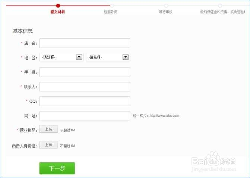
Task: Click the 网址 (website) input field
Action: 85,116
